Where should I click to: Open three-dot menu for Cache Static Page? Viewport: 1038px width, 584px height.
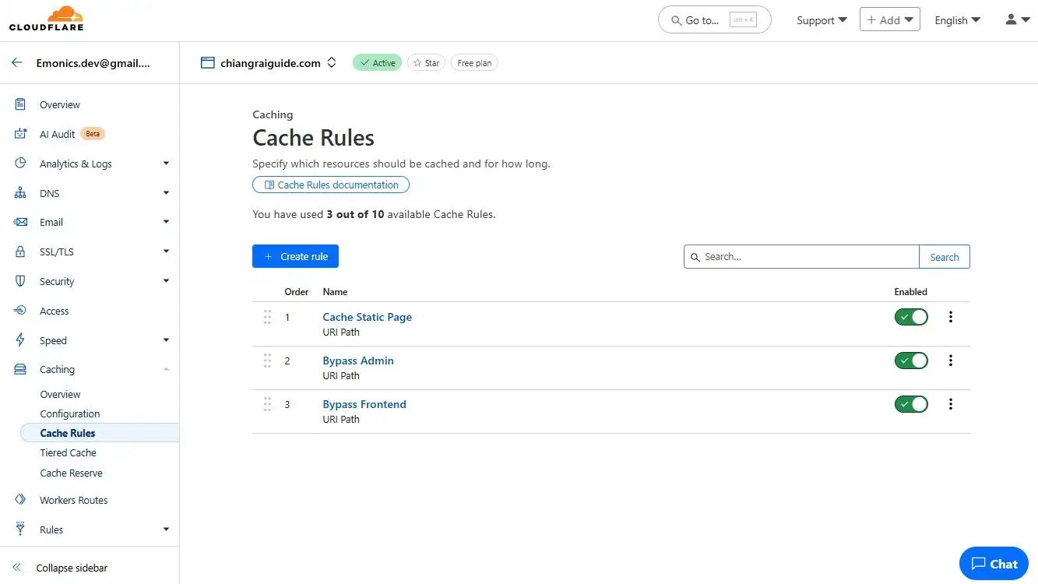tap(951, 317)
